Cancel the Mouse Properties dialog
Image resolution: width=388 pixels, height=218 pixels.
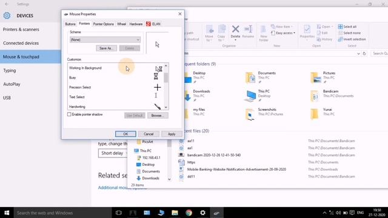pyautogui.click(x=149, y=134)
